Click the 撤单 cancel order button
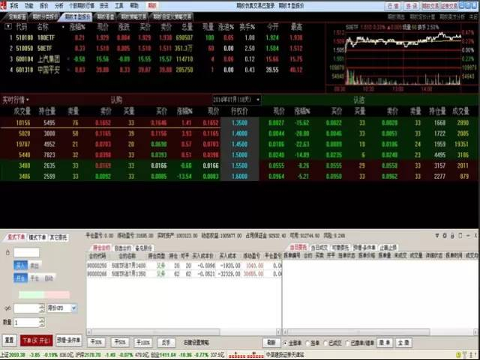The image size is (480, 360). click(385, 343)
